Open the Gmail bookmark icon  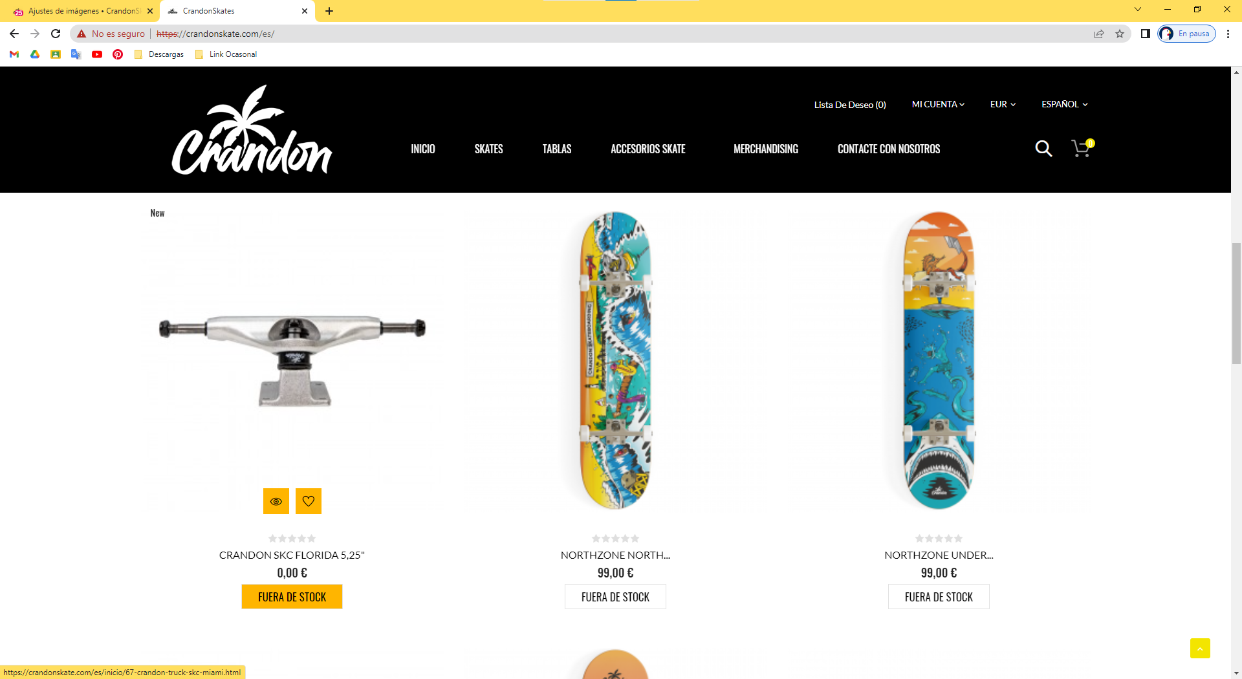[14, 54]
